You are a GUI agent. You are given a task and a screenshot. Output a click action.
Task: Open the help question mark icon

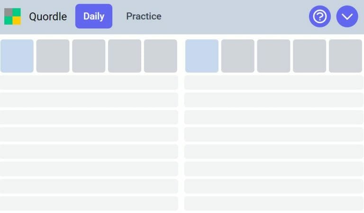coord(319,16)
